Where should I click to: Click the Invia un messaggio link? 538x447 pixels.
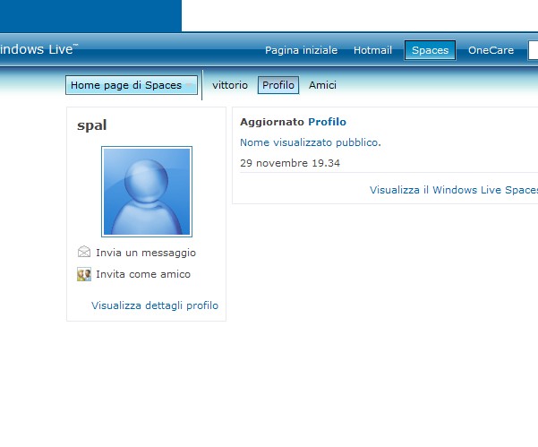coord(146,253)
